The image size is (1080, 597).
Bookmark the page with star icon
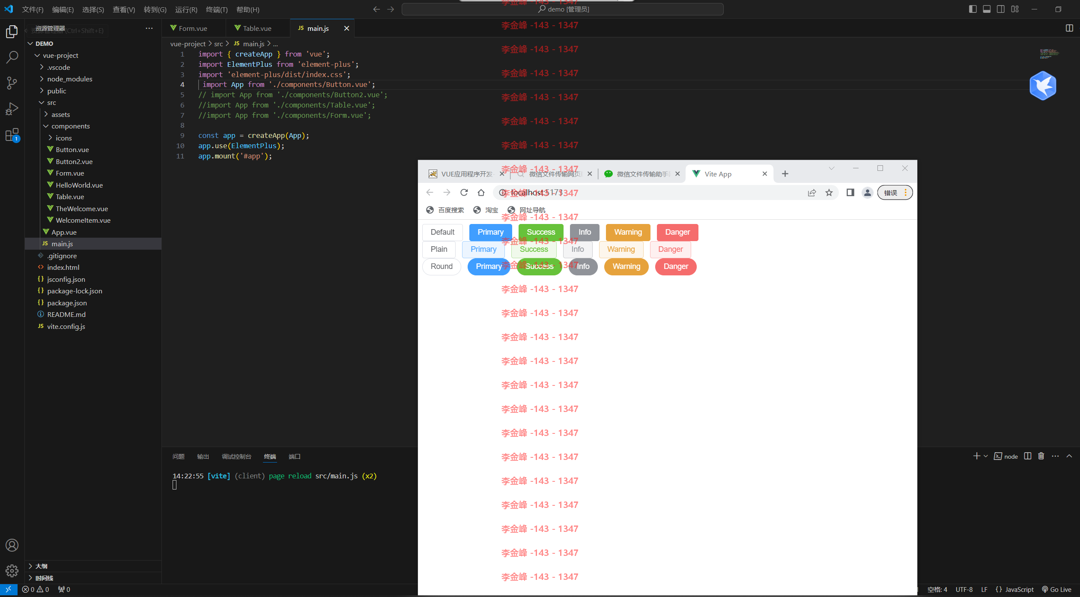(829, 193)
